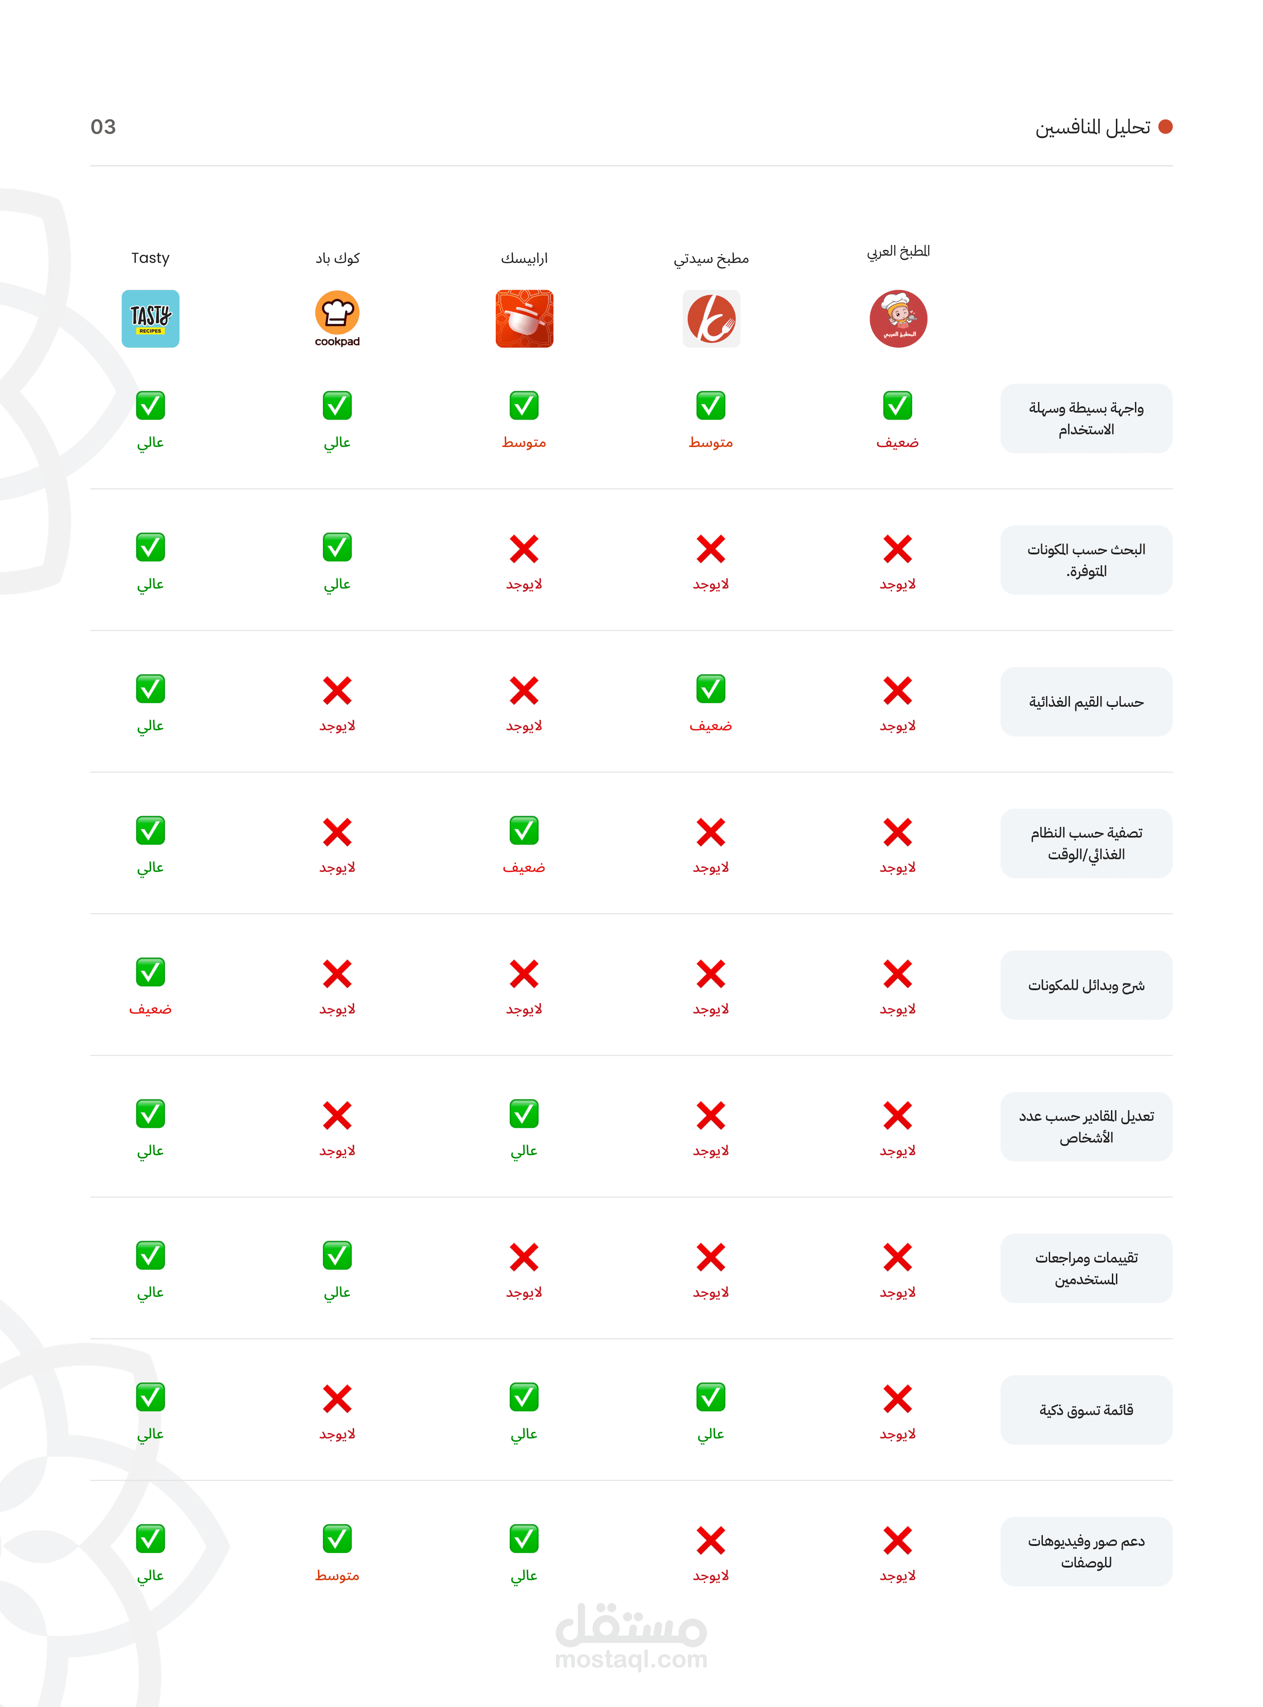Select the قائمة تسوق ذكية feature label
Image resolution: width=1263 pixels, height=1707 pixels.
[1086, 1410]
